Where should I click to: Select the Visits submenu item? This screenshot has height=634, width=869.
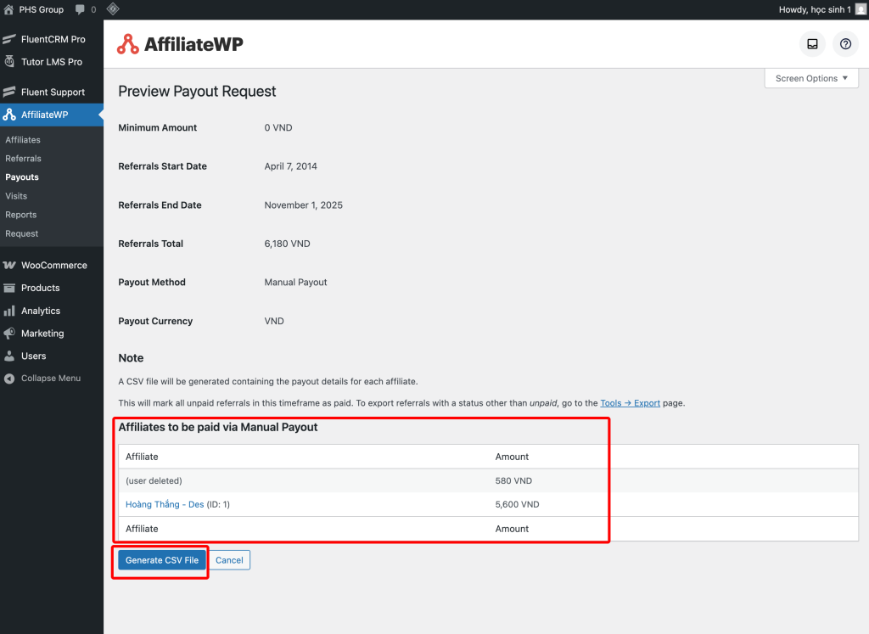coord(16,196)
